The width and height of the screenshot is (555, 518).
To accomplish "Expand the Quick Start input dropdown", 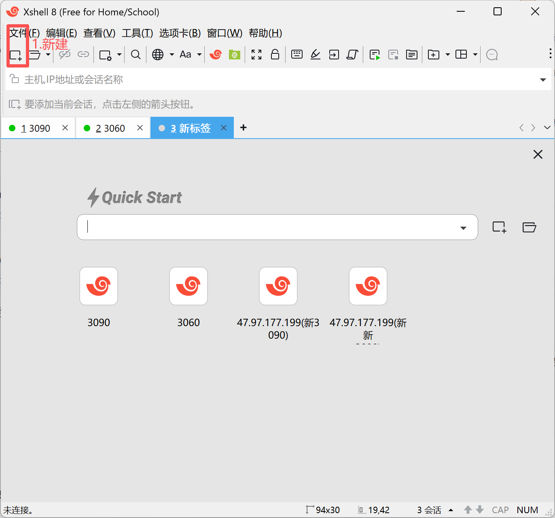I will (x=464, y=228).
